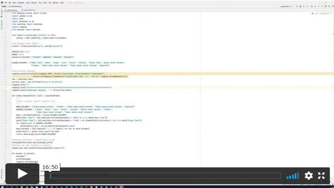Click the 'for market in markets:' line

[23, 153]
